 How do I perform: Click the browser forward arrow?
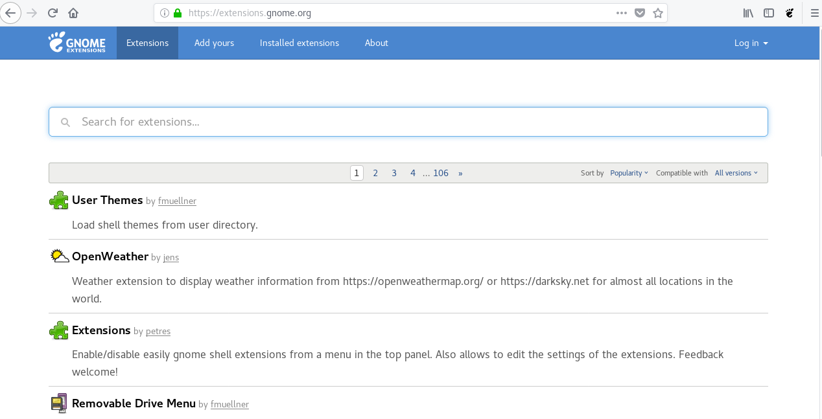(x=32, y=12)
